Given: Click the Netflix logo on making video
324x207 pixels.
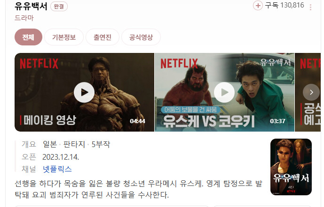Looking at the screenshot, I should click(39, 64).
